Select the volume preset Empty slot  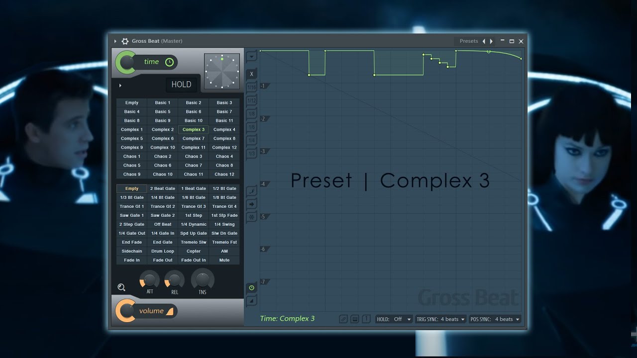point(132,189)
